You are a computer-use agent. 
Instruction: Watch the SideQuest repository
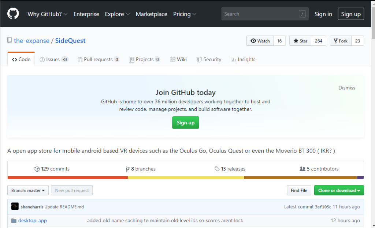tap(260, 41)
